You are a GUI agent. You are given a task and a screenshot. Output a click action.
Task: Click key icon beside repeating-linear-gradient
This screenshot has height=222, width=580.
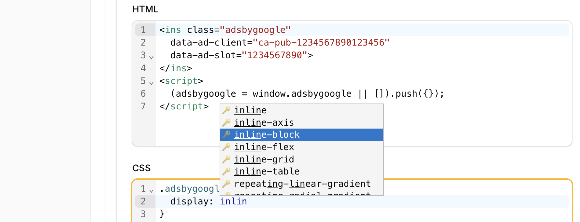[226, 184]
